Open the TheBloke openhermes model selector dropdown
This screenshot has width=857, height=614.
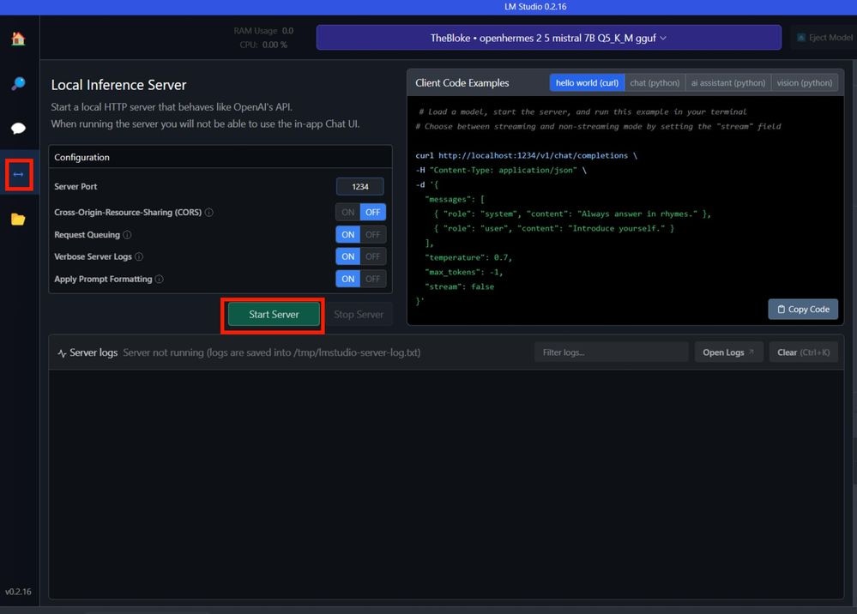point(548,38)
